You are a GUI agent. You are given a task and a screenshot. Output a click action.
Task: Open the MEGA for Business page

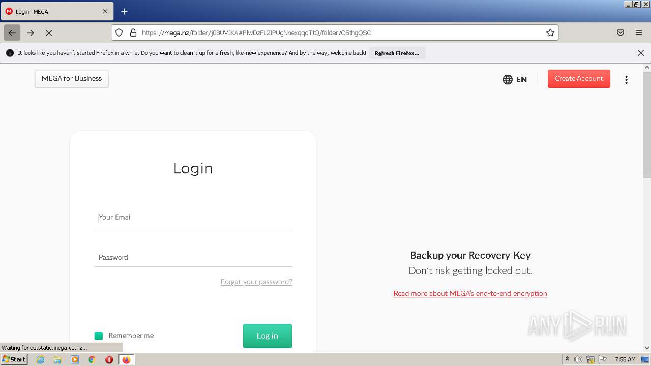point(72,79)
